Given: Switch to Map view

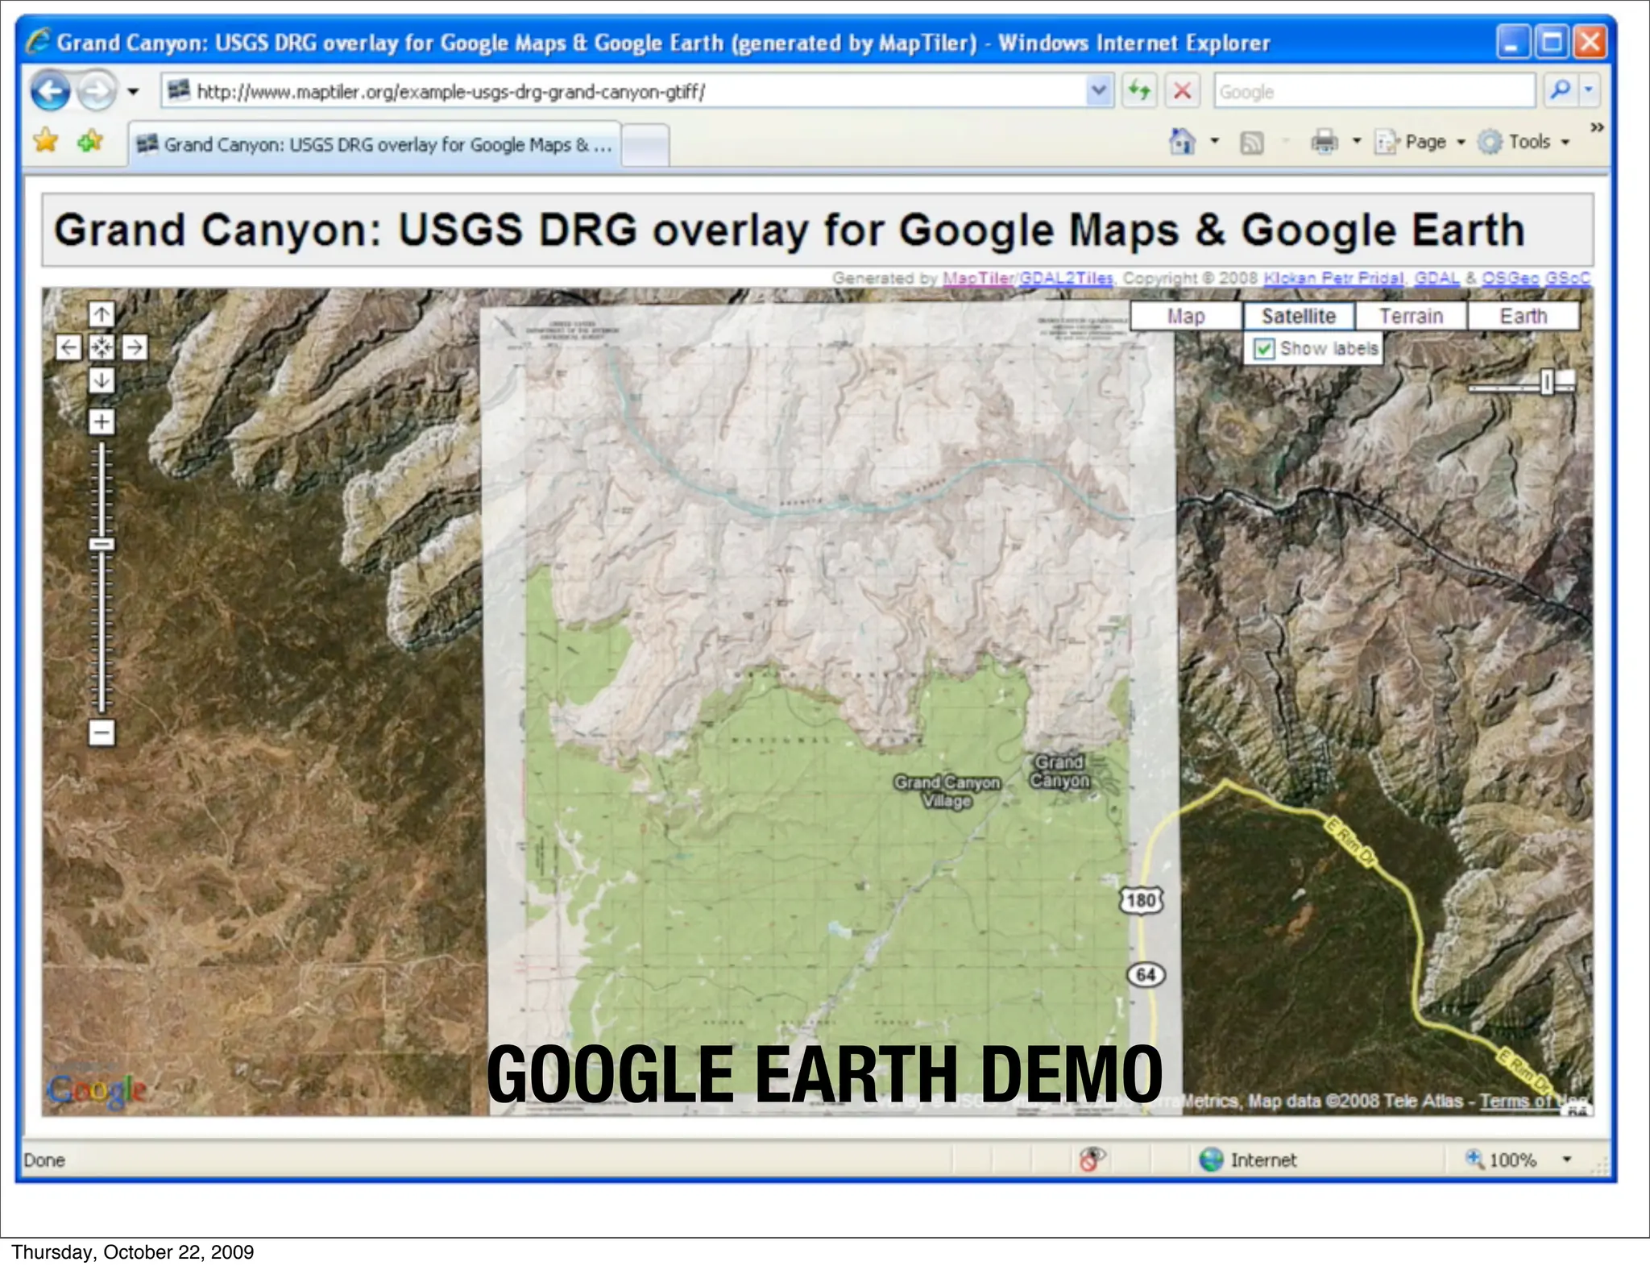Looking at the screenshot, I should pos(1186,316).
